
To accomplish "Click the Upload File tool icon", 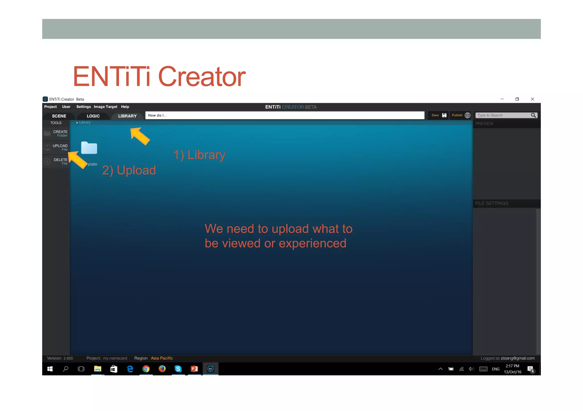I will [47, 147].
